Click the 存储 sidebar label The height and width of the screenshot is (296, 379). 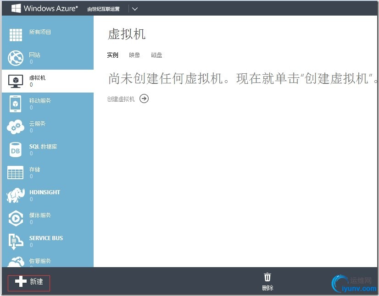(x=34, y=169)
